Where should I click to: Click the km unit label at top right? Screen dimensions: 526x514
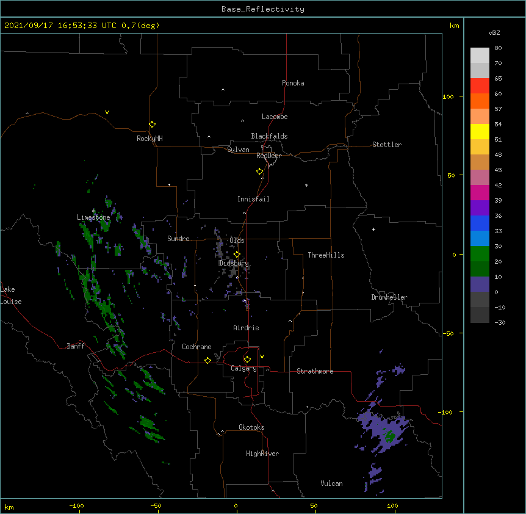454,26
